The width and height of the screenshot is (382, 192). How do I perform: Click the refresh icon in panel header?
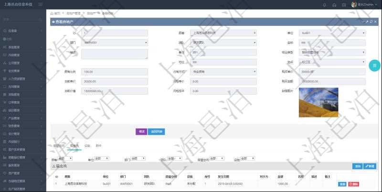pos(371,22)
